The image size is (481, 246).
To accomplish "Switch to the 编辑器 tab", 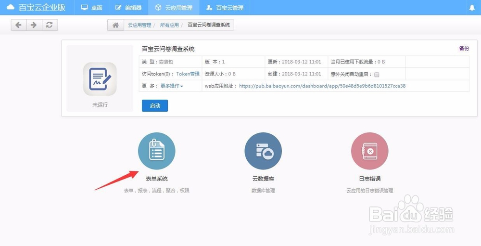I will 128,8.
